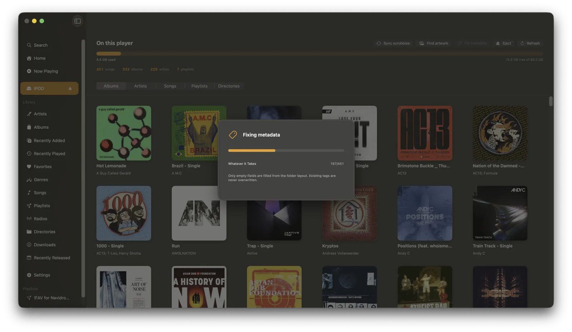Click the storage usage bar
This screenshot has width=572, height=332.
tap(320, 54)
